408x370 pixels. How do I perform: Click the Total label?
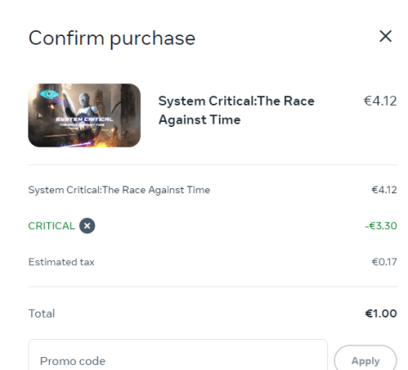(41, 313)
